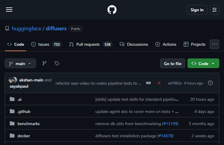Viewport: 224px width, 145px height.
Task: Click akshan-main author link
Action: tap(31, 80)
